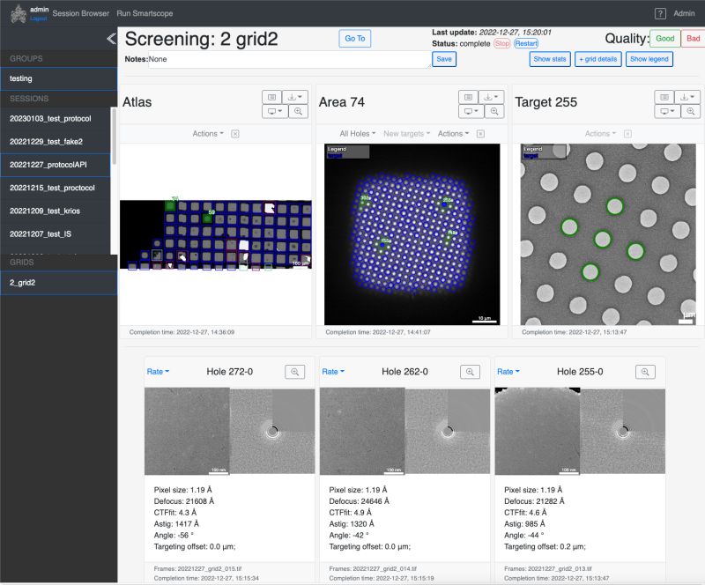Clear selection icon beside Atlas Actions

click(235, 134)
